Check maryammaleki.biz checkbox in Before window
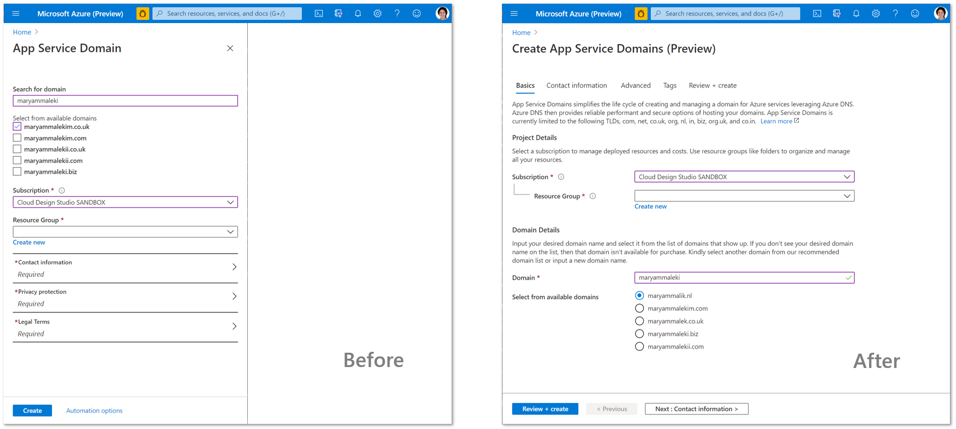Image resolution: width=956 pixels, height=429 pixels. click(17, 172)
